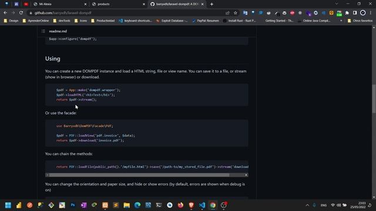Viewport: 376px width, 211px height.
Task: Open the Icons bookmarks folder
Action: coord(81,21)
